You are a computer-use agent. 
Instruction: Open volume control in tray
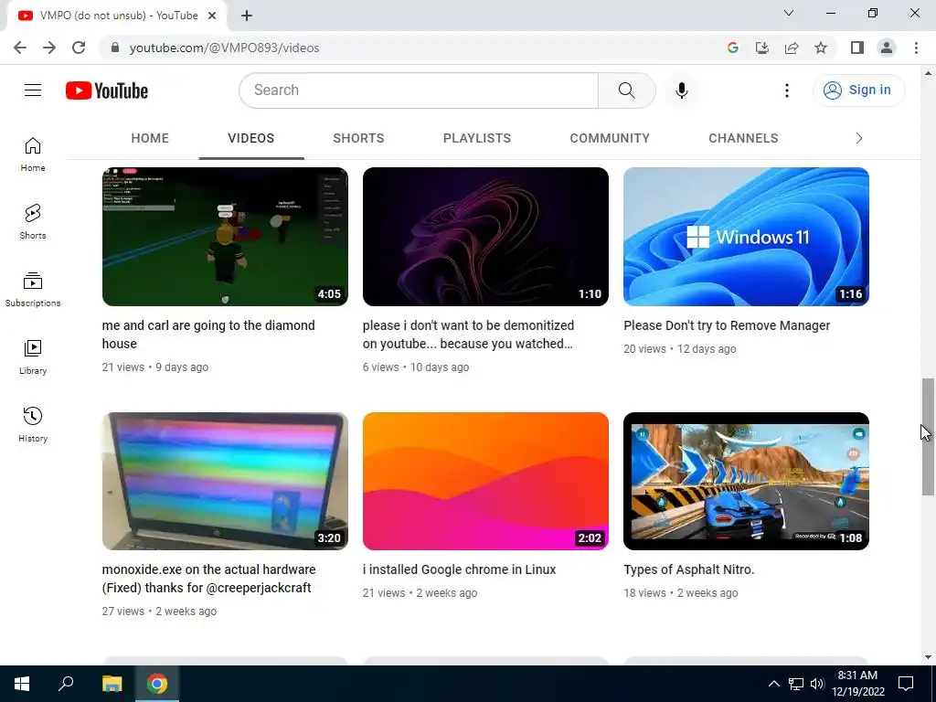tap(817, 684)
